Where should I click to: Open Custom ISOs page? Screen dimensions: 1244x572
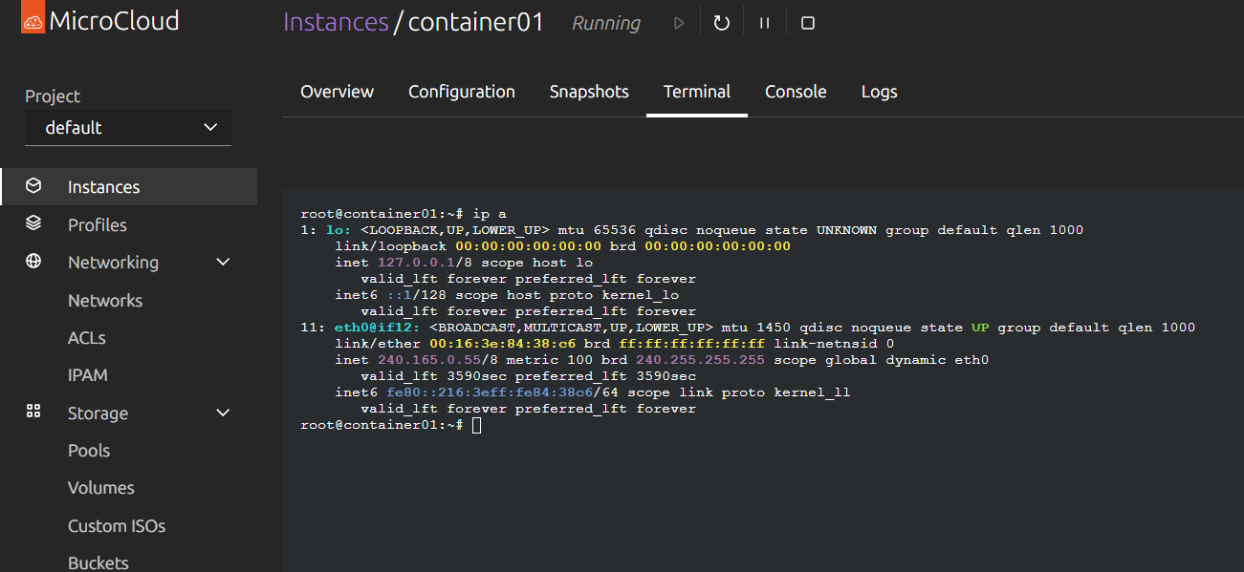(117, 526)
